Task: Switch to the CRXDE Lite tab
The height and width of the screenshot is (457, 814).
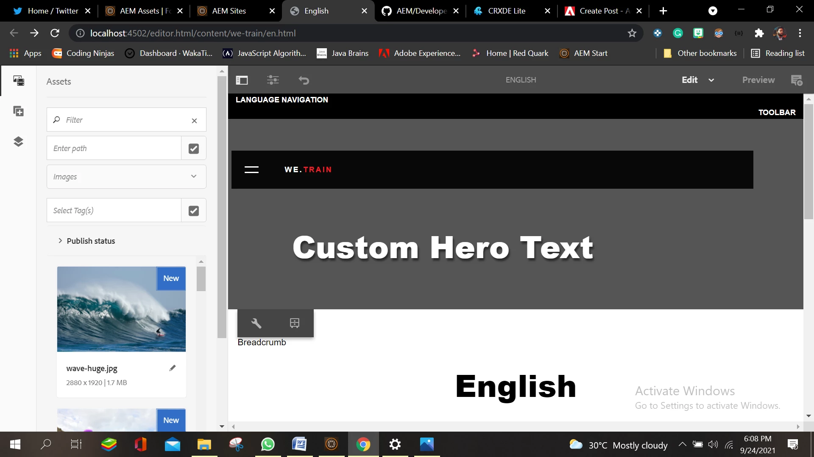Action: click(507, 11)
